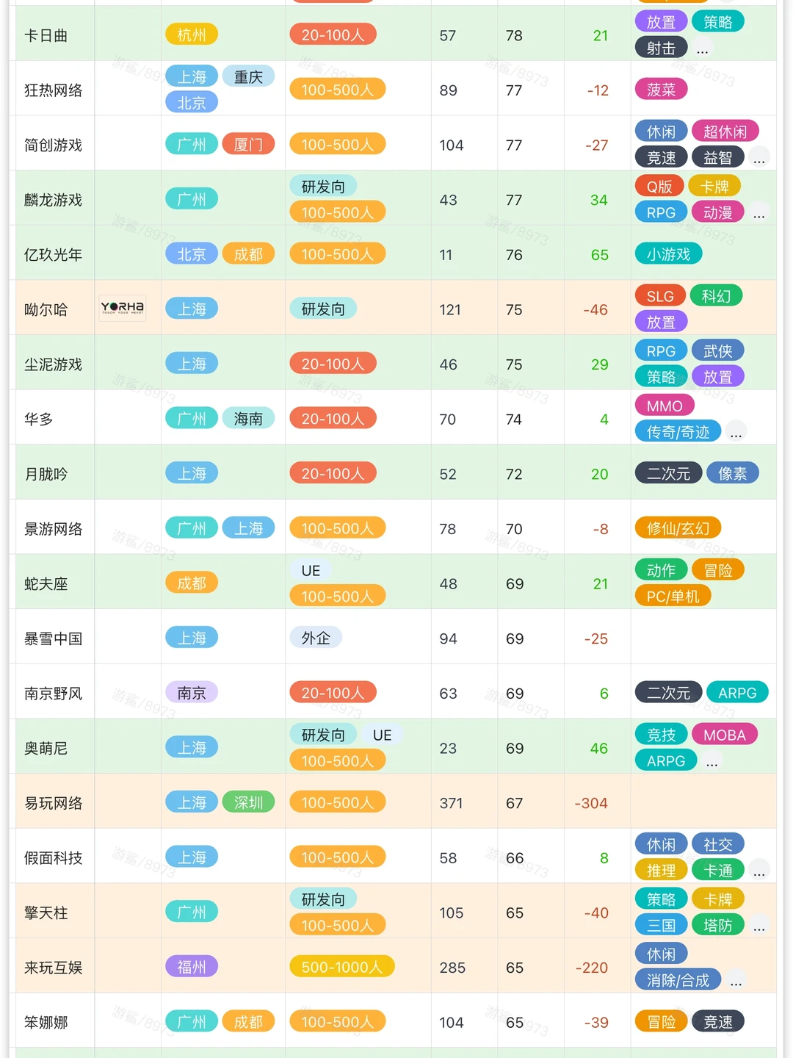Screen dimensions: 793x1058
Task: Click the 塔防 tag in 擎天柱 row
Action: [x=717, y=926]
